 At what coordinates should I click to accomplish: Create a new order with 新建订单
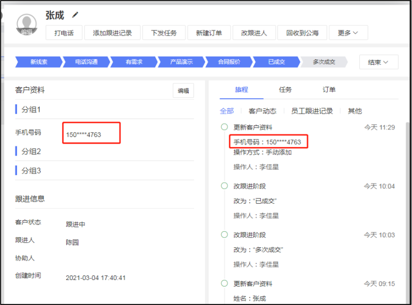click(209, 33)
